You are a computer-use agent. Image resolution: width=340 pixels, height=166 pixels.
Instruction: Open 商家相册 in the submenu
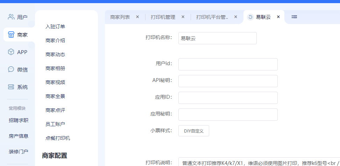(55, 68)
